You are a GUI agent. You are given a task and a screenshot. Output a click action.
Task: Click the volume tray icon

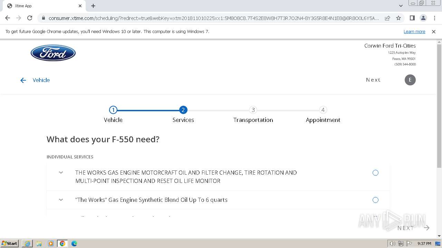click(392, 244)
